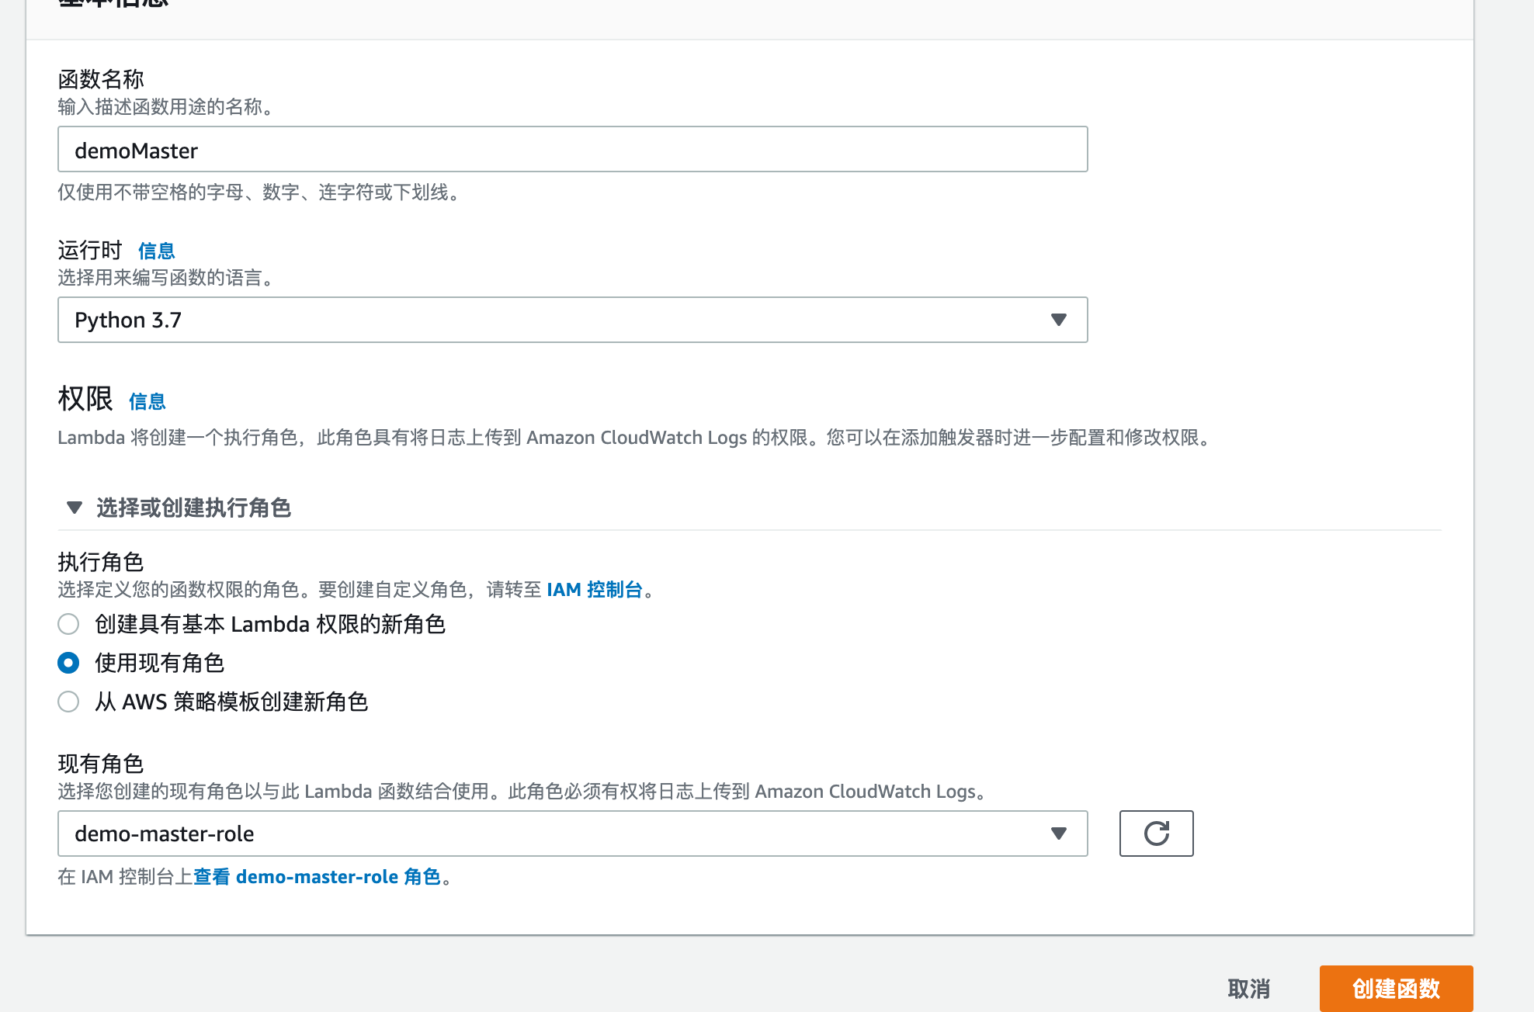Click the Python 3.7 dropdown arrow
The height and width of the screenshot is (1012, 1534).
point(1058,320)
